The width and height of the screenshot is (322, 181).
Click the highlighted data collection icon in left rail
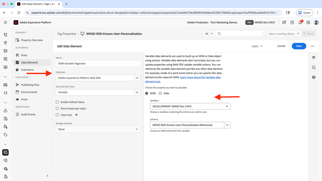point(6,153)
